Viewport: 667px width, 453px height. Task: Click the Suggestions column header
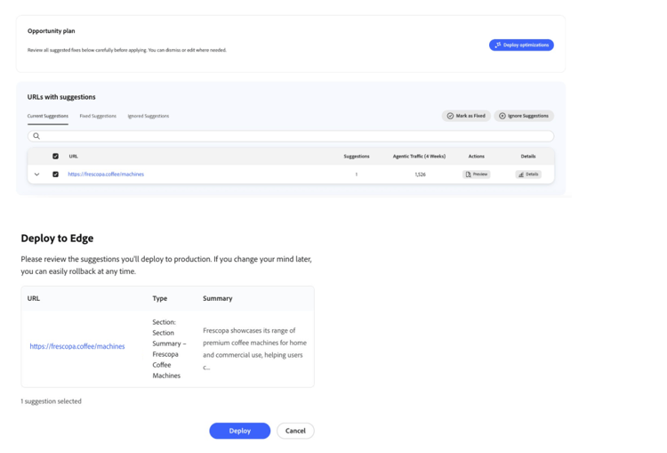tap(357, 157)
